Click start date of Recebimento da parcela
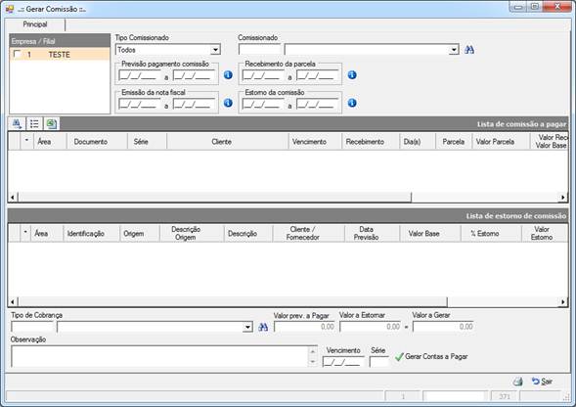The image size is (576, 407). pos(263,75)
